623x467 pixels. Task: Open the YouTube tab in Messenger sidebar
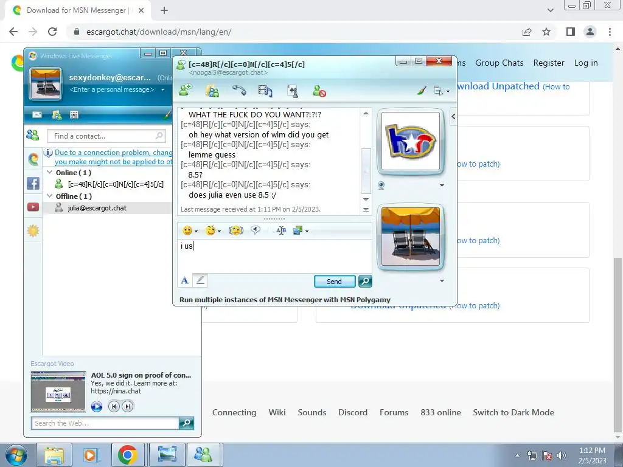tap(33, 207)
